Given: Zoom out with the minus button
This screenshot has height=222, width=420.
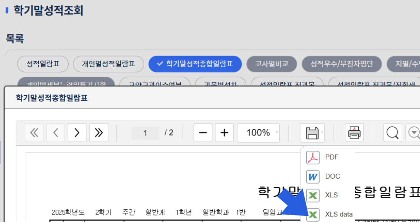Looking at the screenshot, I should [x=203, y=133].
